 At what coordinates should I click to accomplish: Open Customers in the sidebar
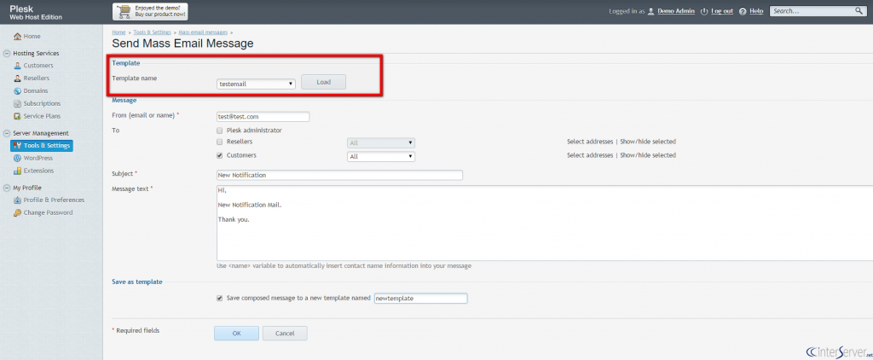38,66
